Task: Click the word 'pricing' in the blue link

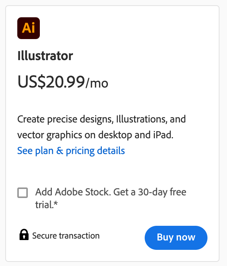Action: pos(80,151)
